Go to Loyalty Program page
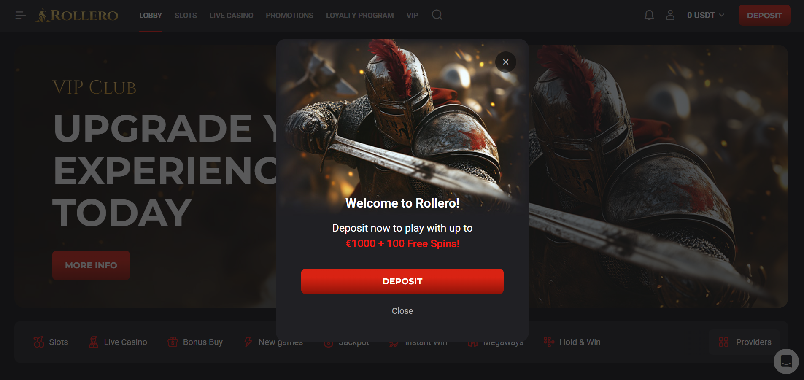 pos(359,16)
